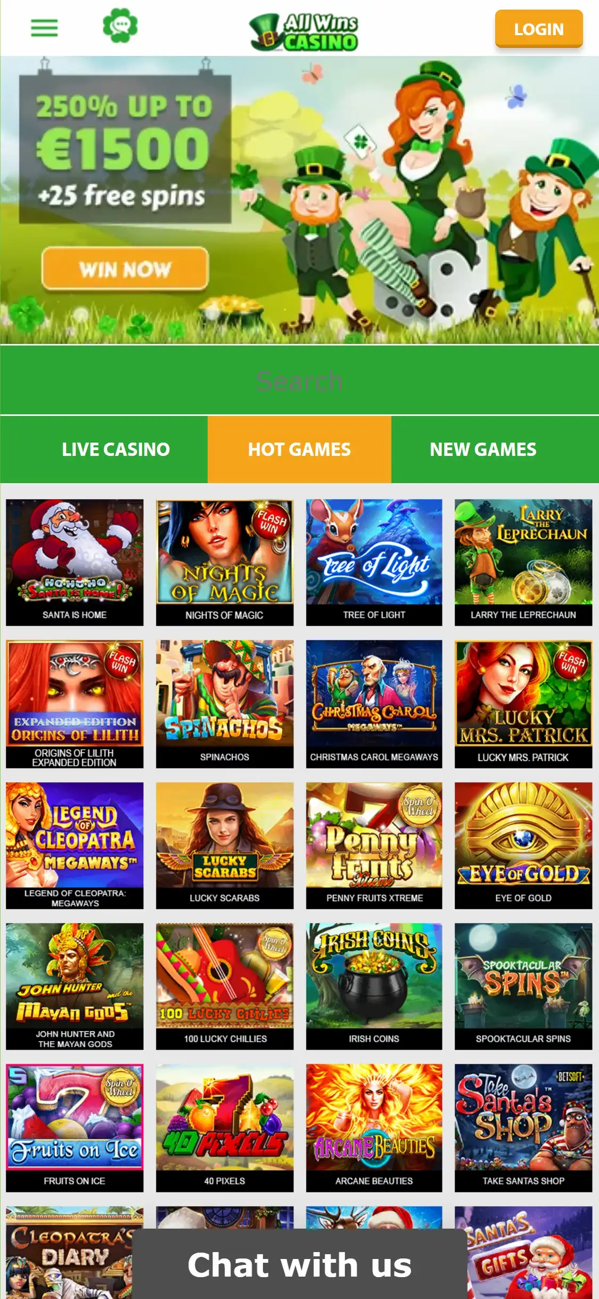
Task: Play the Tree of Light game
Action: pyautogui.click(x=374, y=562)
